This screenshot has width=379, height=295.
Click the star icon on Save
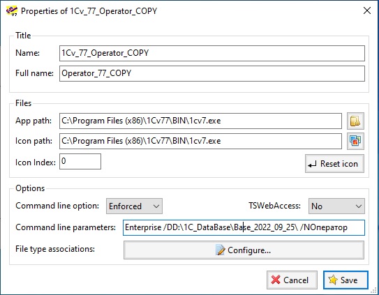coord(333,280)
